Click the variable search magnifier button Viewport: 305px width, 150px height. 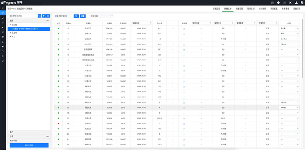coord(76,16)
